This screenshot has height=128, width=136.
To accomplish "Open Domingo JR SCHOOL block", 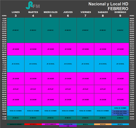I will coord(120,64).
